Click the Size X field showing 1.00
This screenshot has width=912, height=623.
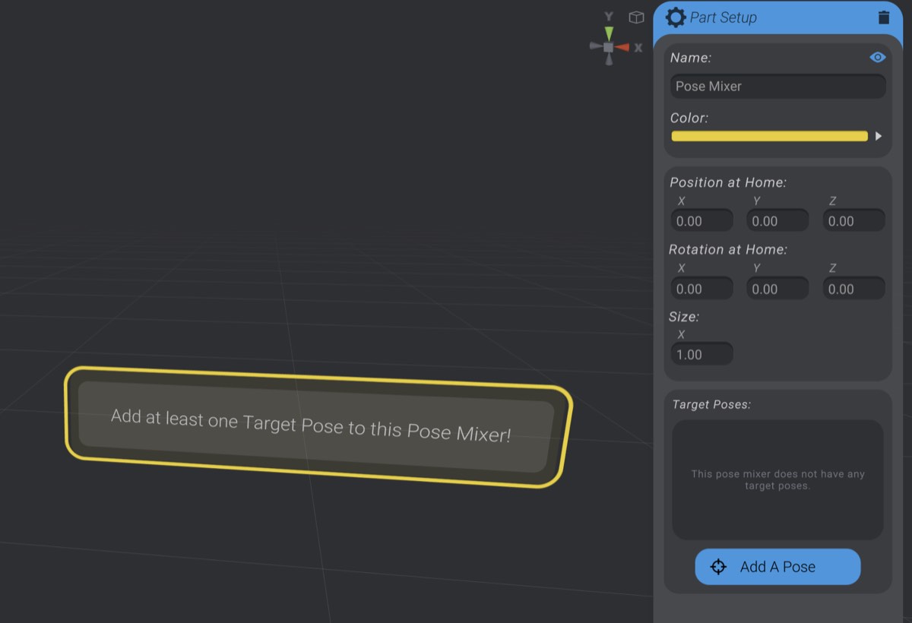[701, 353]
